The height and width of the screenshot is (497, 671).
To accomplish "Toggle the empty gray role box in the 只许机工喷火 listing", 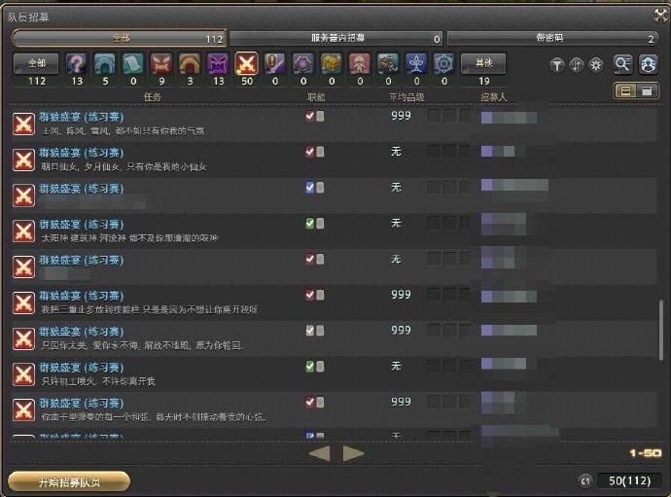I will pos(320,367).
